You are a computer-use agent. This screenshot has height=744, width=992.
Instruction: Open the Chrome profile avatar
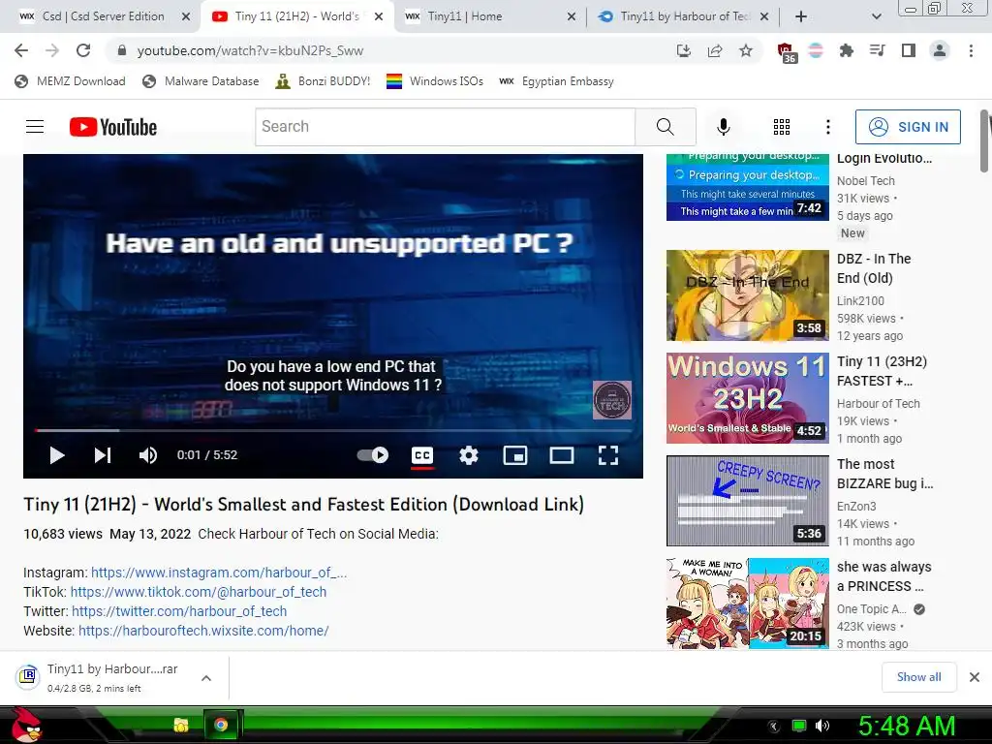click(940, 50)
